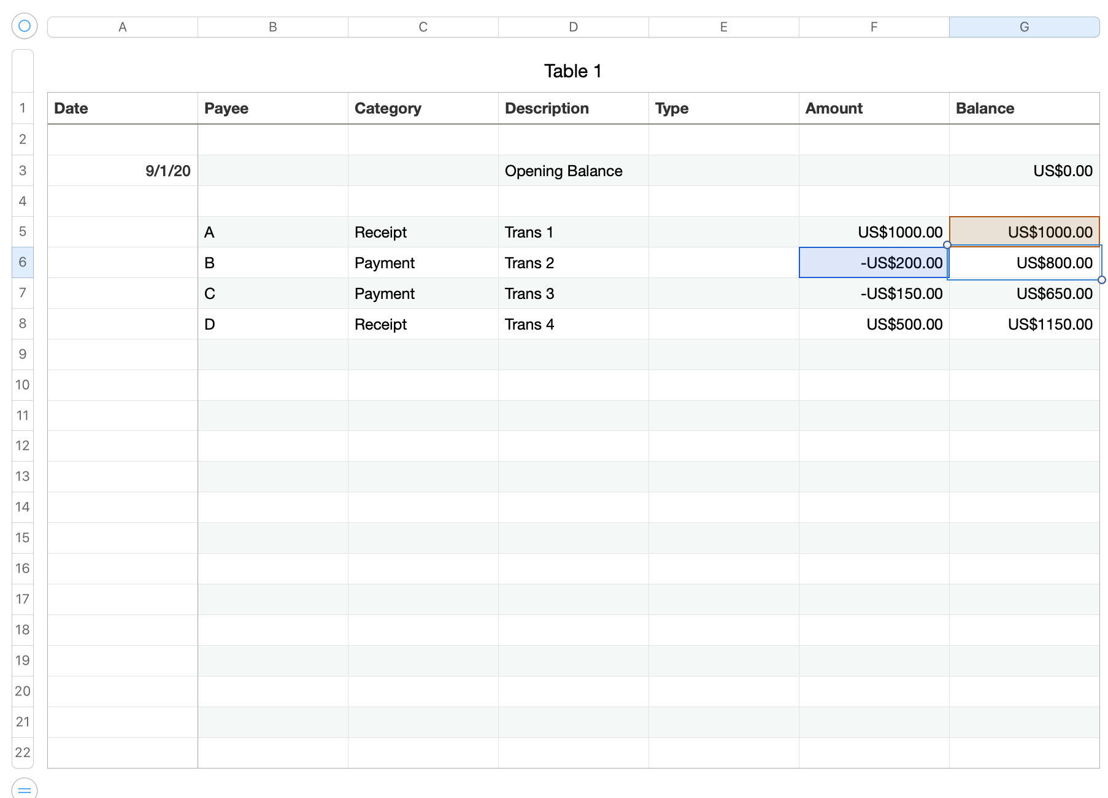The height and width of the screenshot is (798, 1108).
Task: Select column B header
Action: (273, 27)
